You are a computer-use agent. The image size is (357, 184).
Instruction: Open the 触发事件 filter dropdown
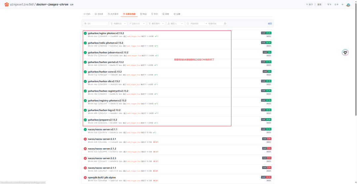point(156,23)
